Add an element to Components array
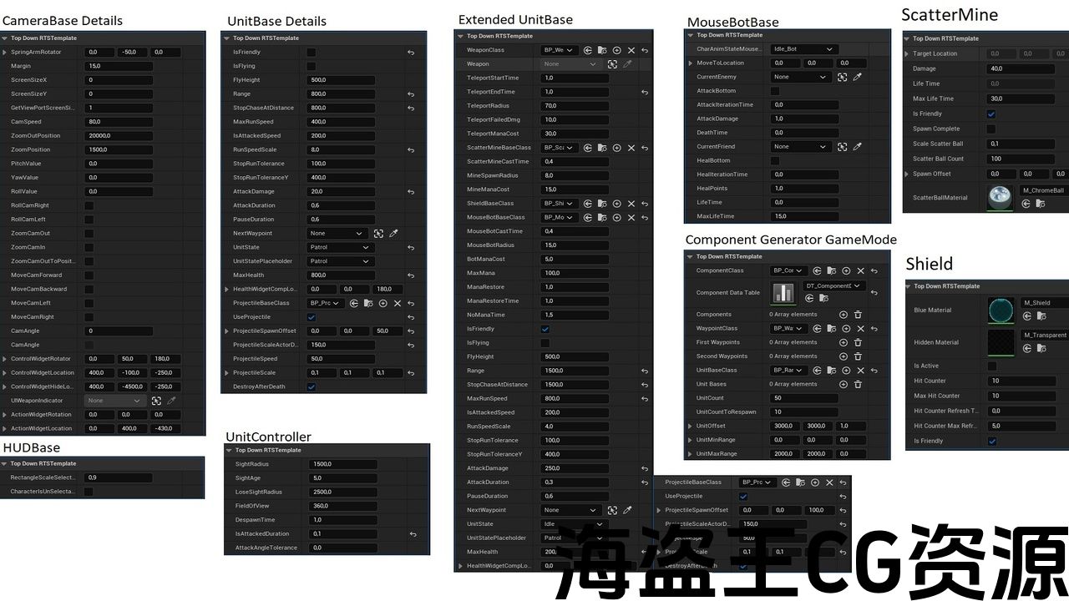This screenshot has width=1069, height=601. pos(844,315)
